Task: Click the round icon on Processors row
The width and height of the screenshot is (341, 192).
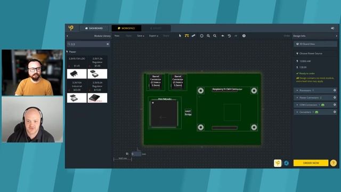Action: [335, 90]
